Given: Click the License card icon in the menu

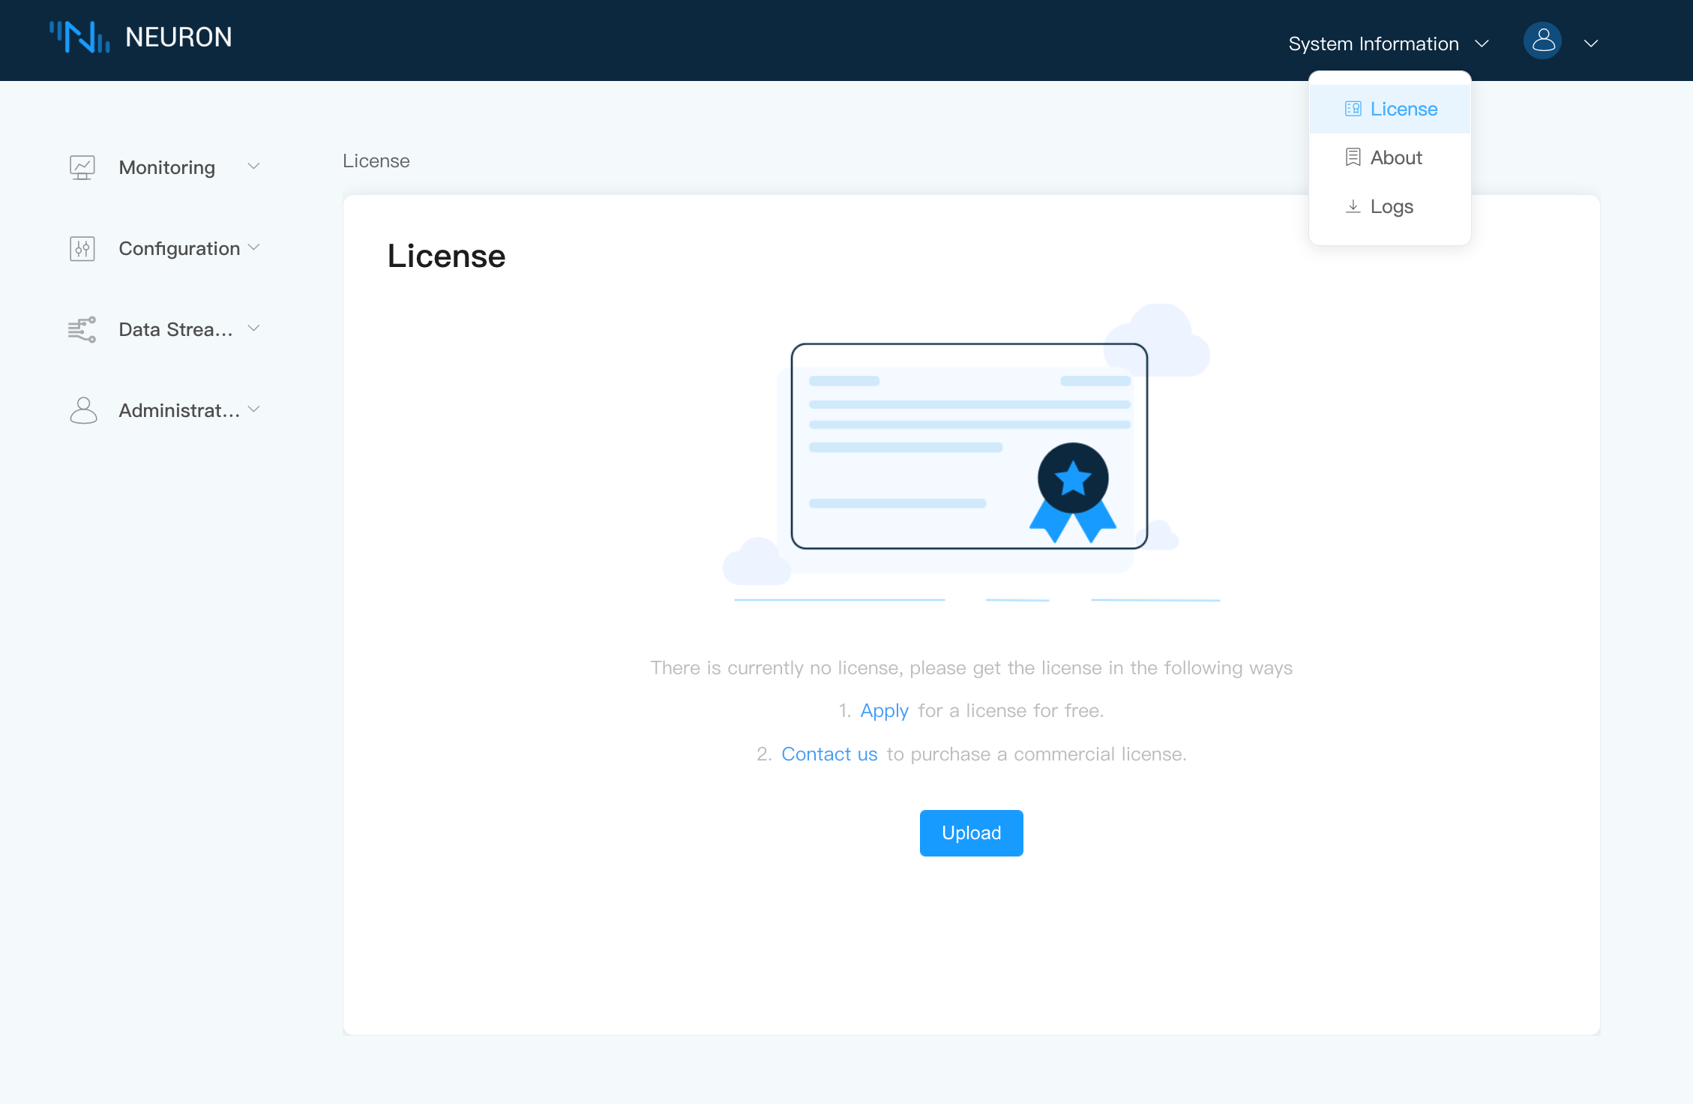Looking at the screenshot, I should coord(1353,108).
